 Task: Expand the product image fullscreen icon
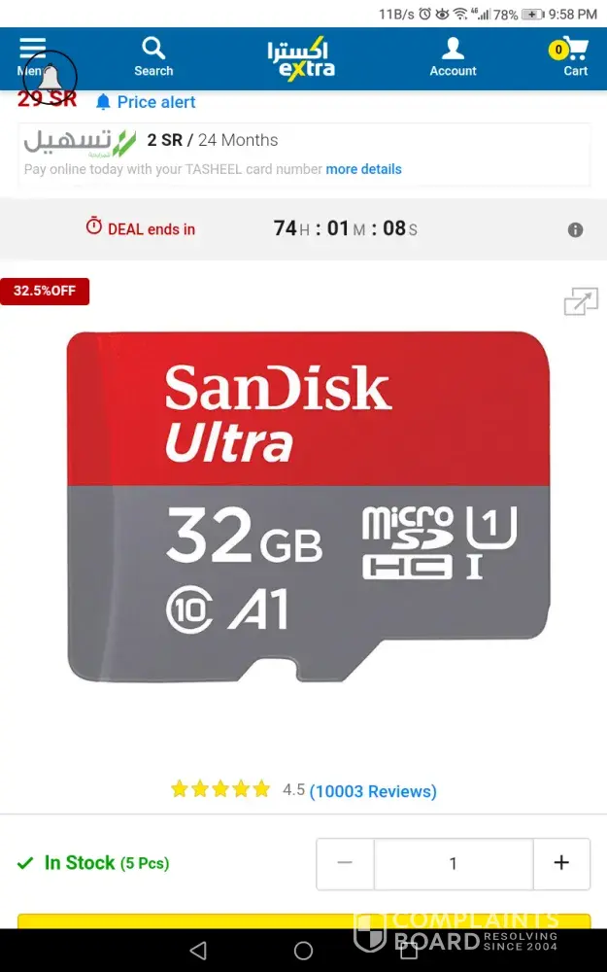click(581, 301)
